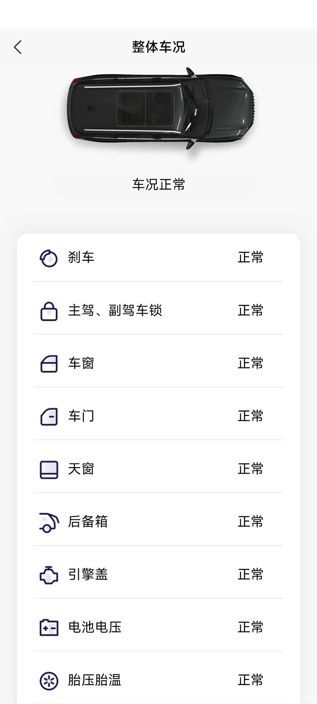Select the 电池电压 label
This screenshot has height=704, width=317.
[95, 627]
